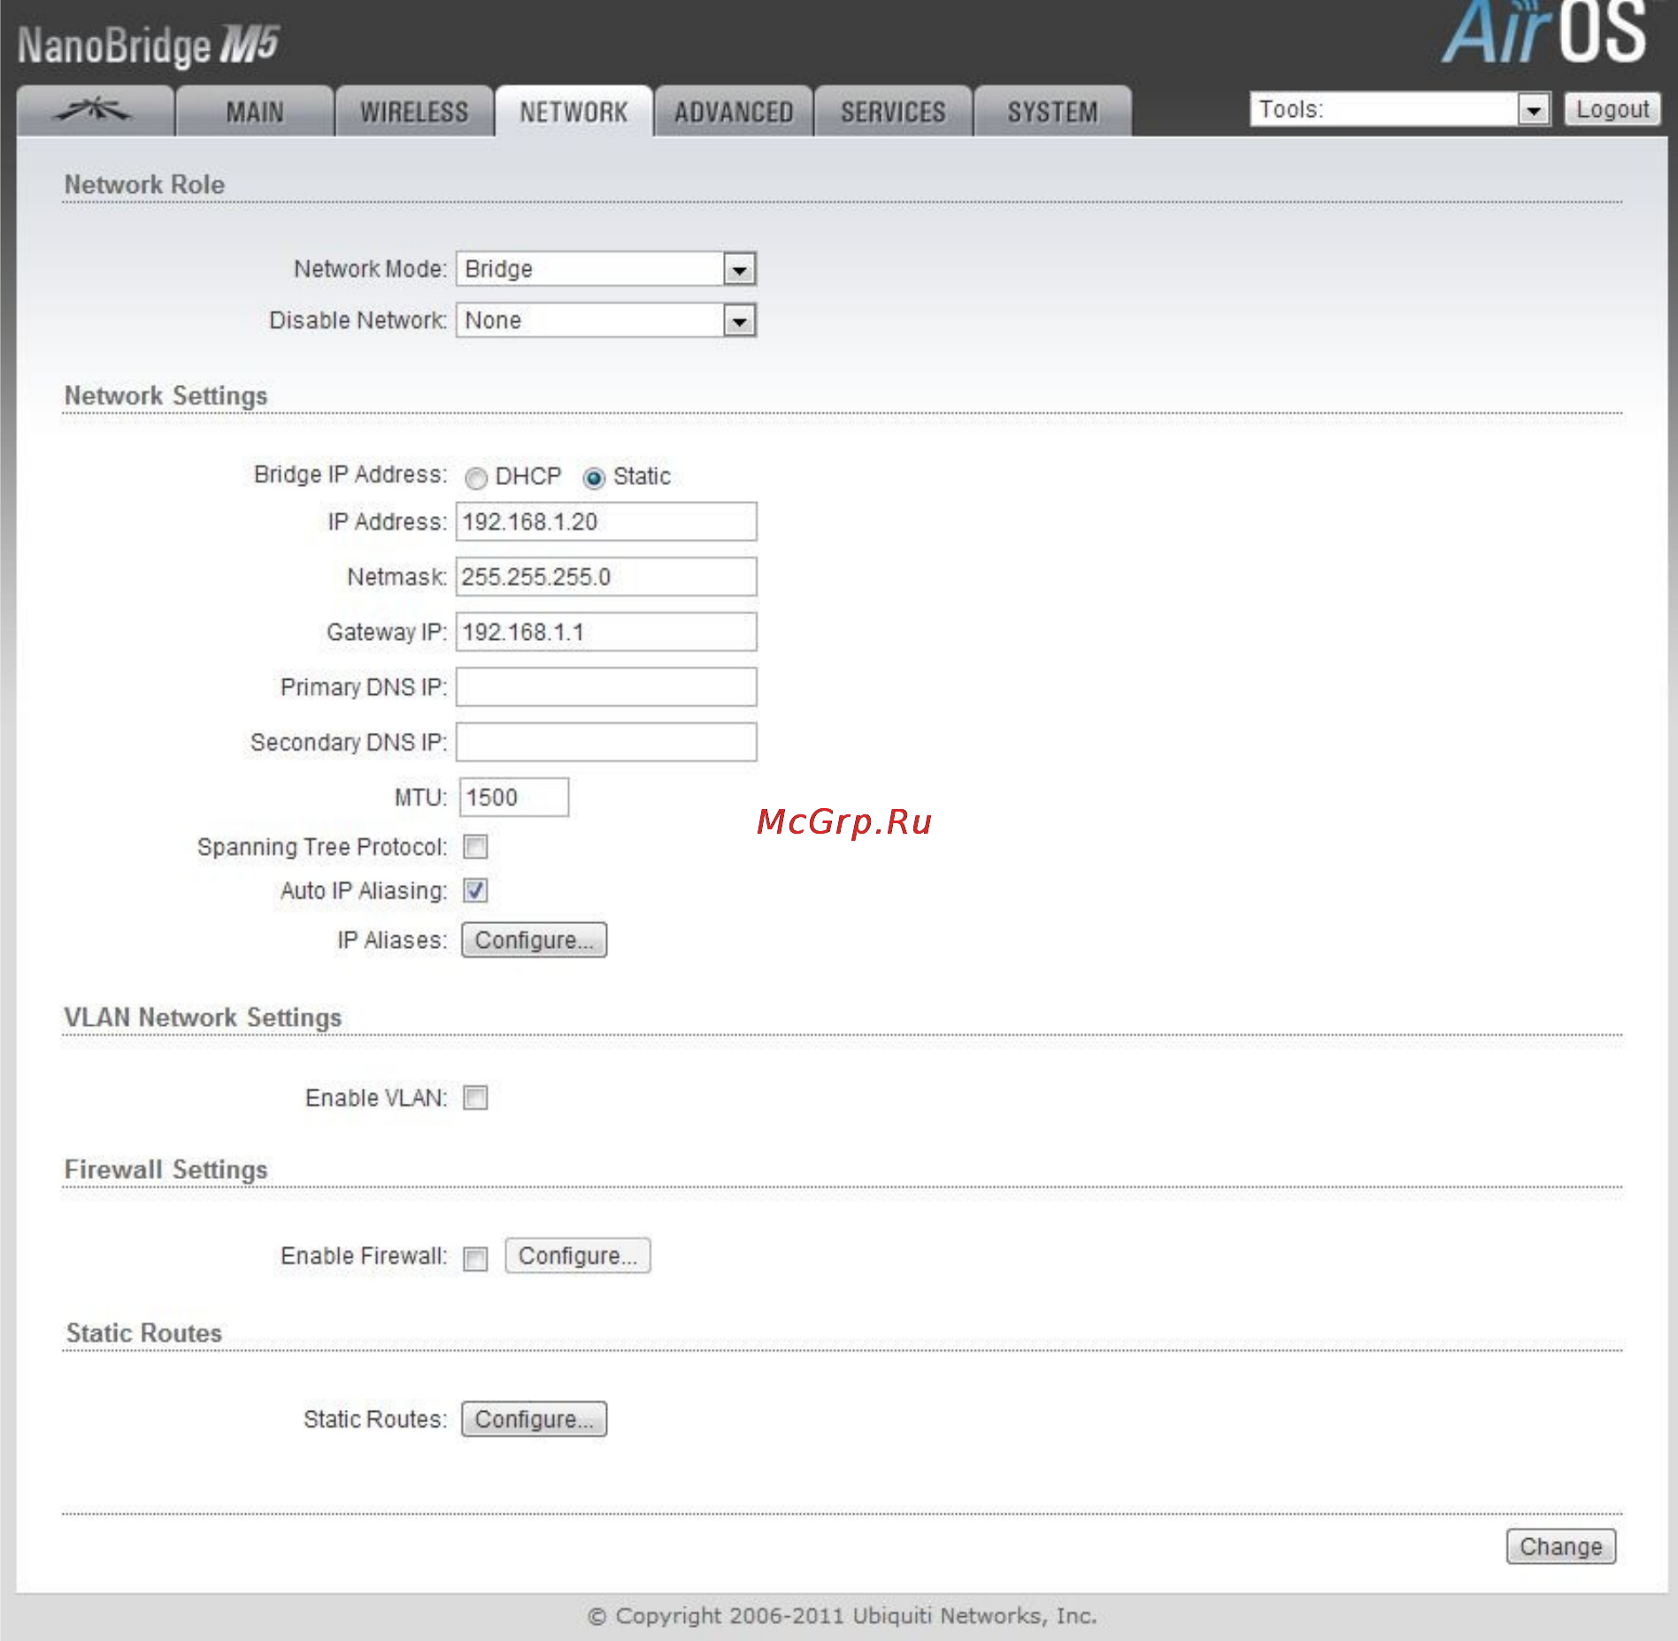
Task: Focus the Secondary DNS IP field
Action: pyautogui.click(x=606, y=742)
